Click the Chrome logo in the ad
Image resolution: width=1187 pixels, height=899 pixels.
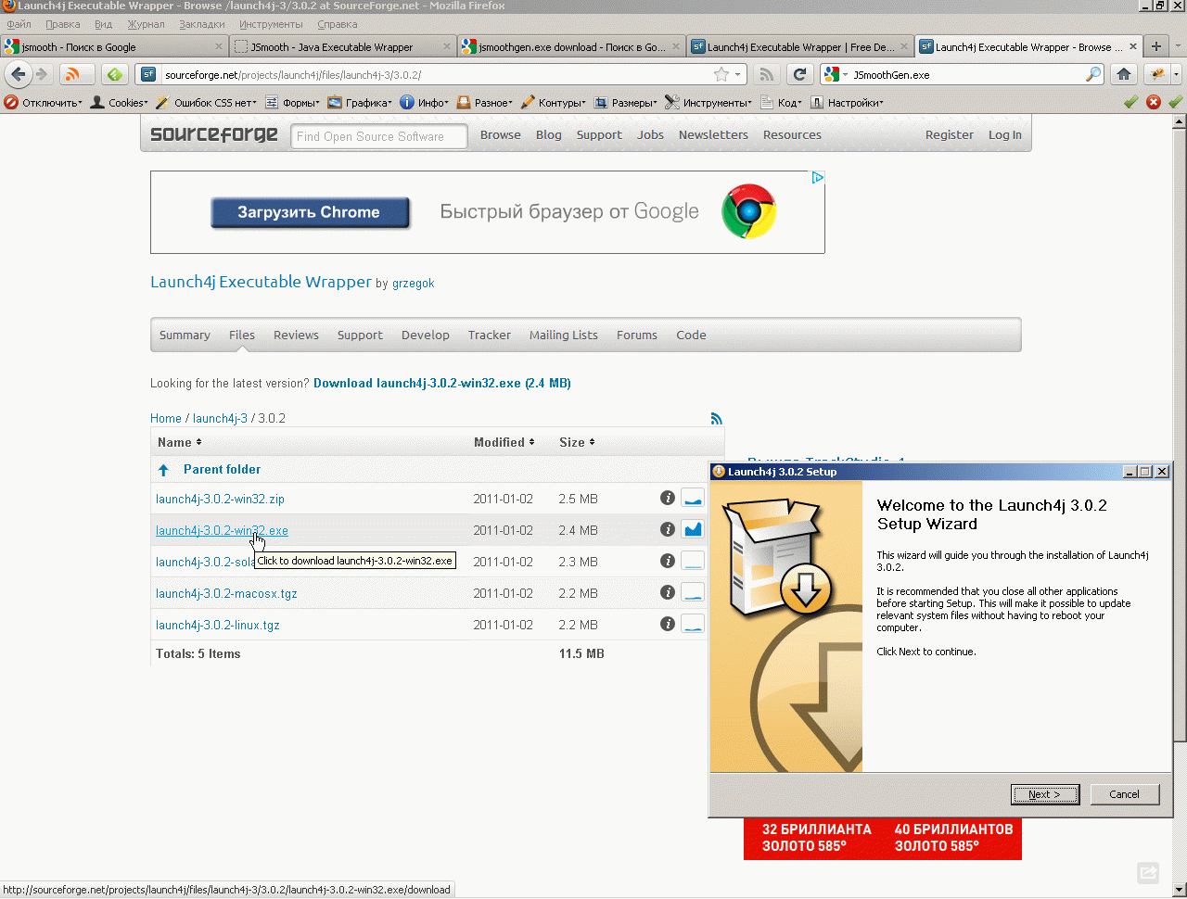point(749,212)
